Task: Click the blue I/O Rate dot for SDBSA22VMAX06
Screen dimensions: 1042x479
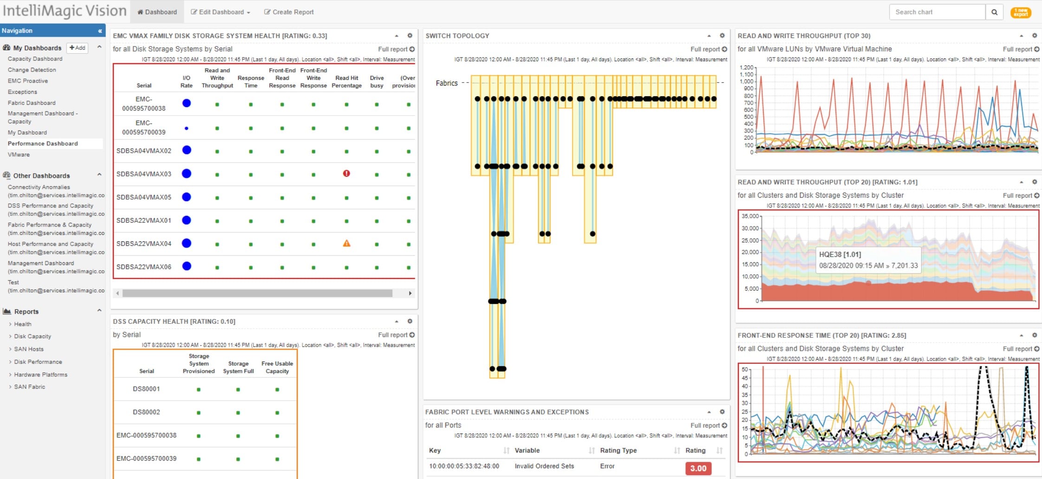Action: [x=187, y=266]
